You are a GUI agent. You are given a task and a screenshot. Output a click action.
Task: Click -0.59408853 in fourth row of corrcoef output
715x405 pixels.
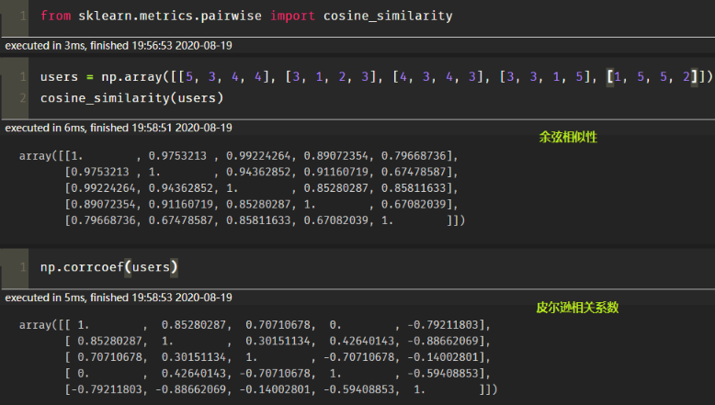(x=443, y=373)
